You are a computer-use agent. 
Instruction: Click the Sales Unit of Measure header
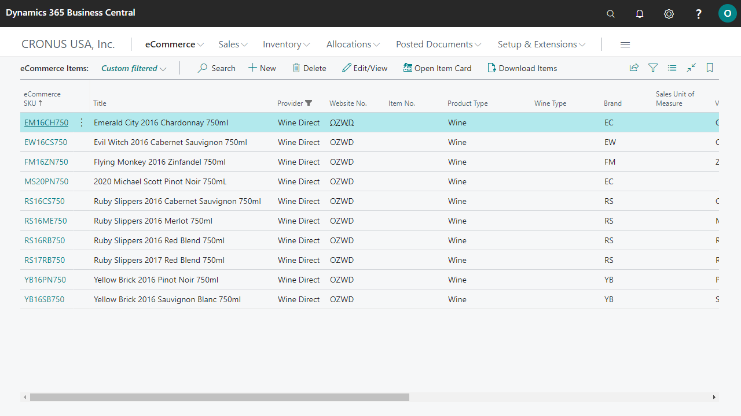click(675, 99)
